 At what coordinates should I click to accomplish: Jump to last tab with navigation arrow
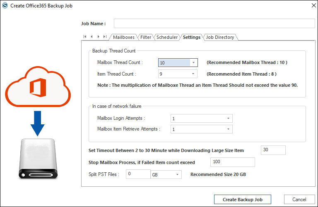105,37
